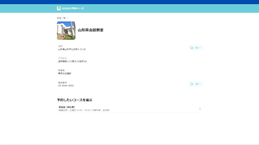Click copy icon next to the address
Image resolution: width=259 pixels, height=145 pixels.
[192, 48]
